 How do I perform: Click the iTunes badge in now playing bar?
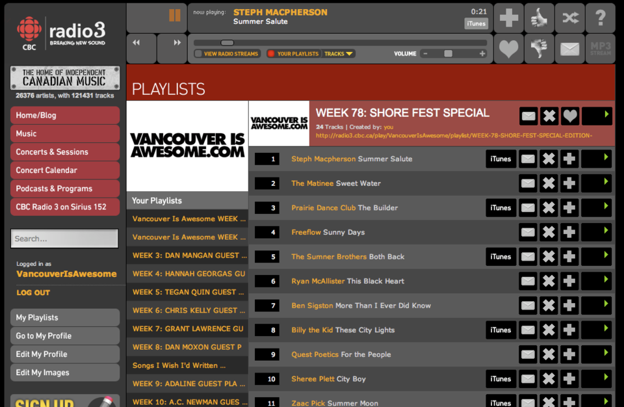[476, 23]
